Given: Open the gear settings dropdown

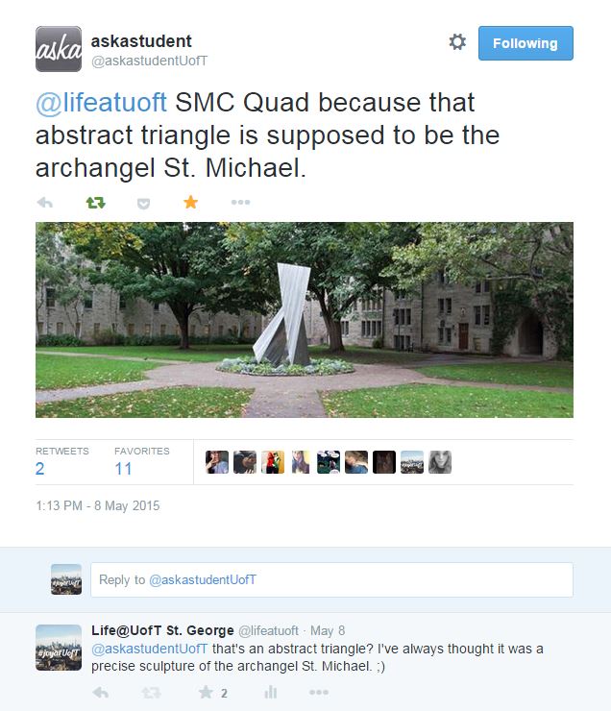Looking at the screenshot, I should (x=457, y=42).
